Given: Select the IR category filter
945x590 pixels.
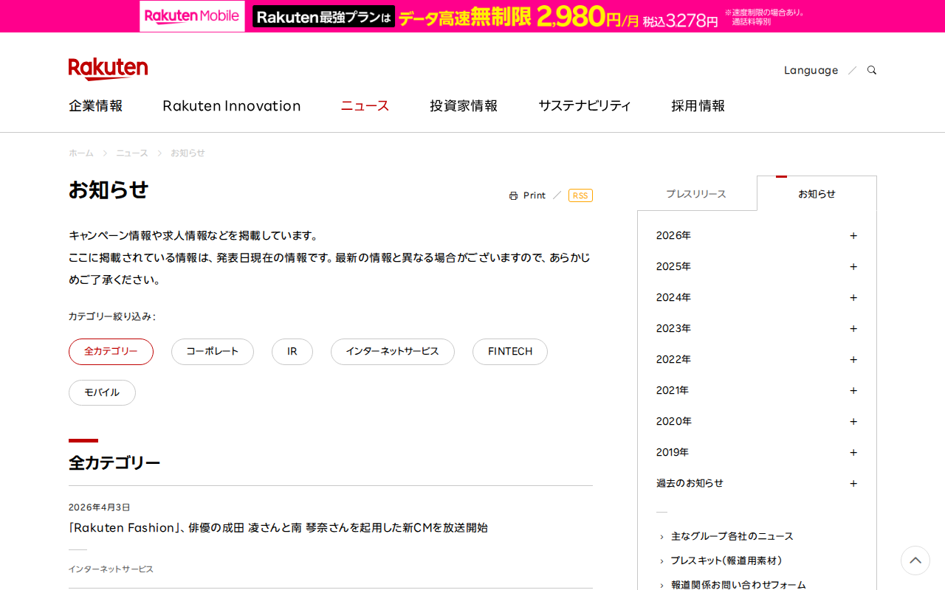Looking at the screenshot, I should click(x=292, y=352).
